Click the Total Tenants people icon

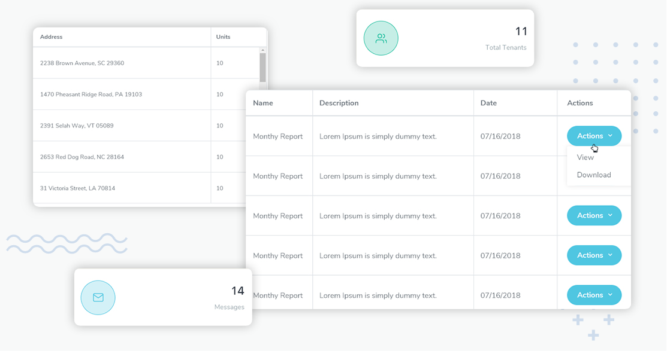click(381, 38)
